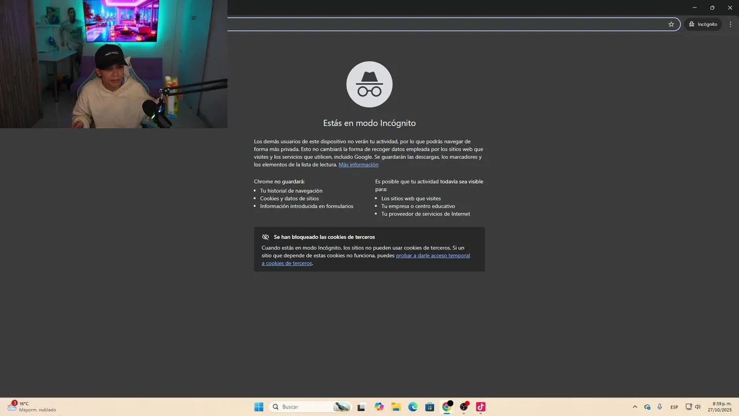Open the Incógnito profile chip
Viewport: 739px width, 416px height.
click(703, 24)
